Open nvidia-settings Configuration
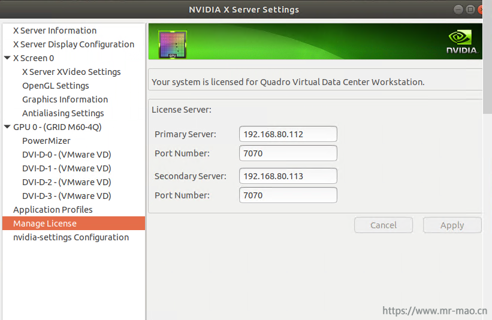Screen dimensions: 492x320 (71, 237)
